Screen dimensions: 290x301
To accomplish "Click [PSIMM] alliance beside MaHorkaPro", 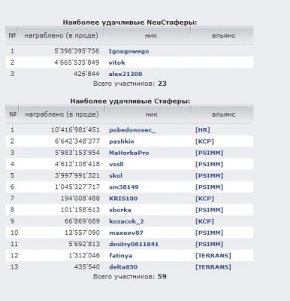I will click(209, 153).
